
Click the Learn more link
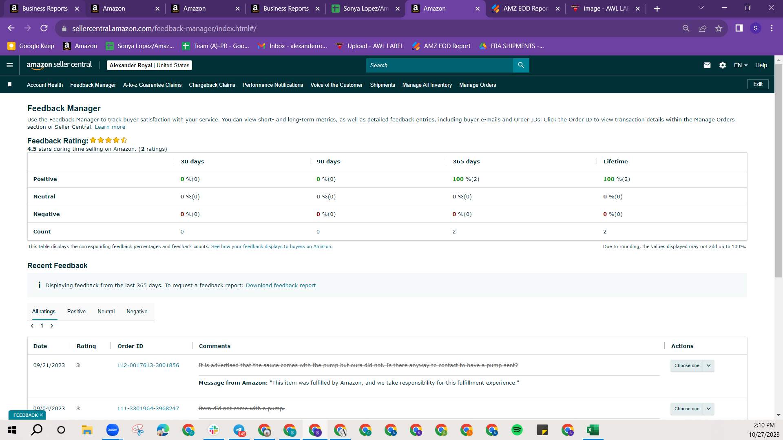110,127
